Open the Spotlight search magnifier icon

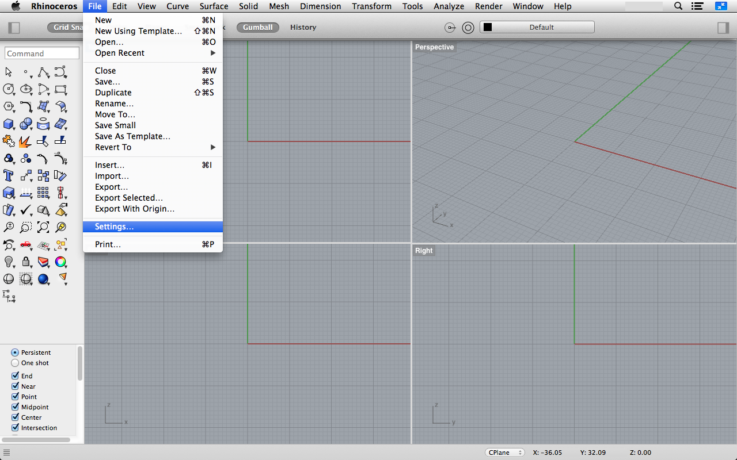[678, 6]
